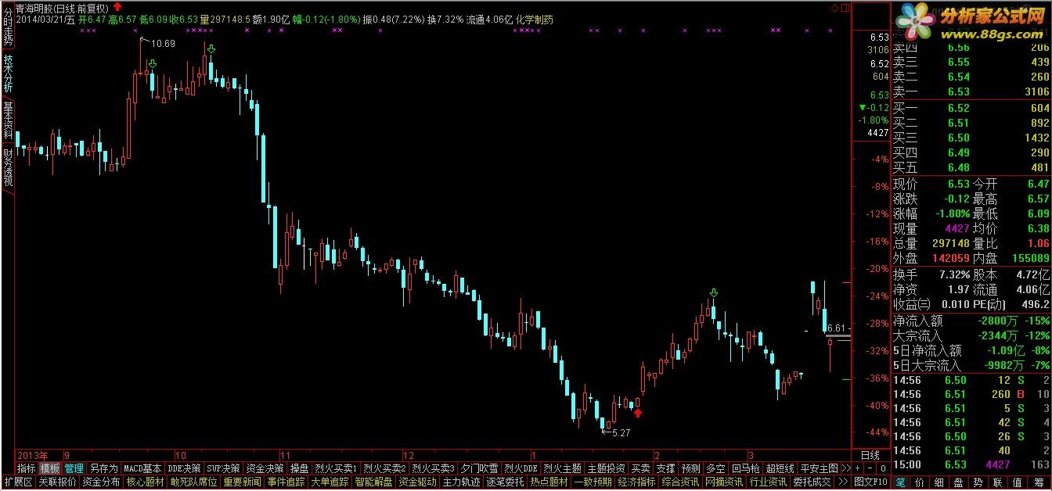The width and height of the screenshot is (1052, 491).
Task: Apply the 烈火买卖2 template
Action: 384,468
